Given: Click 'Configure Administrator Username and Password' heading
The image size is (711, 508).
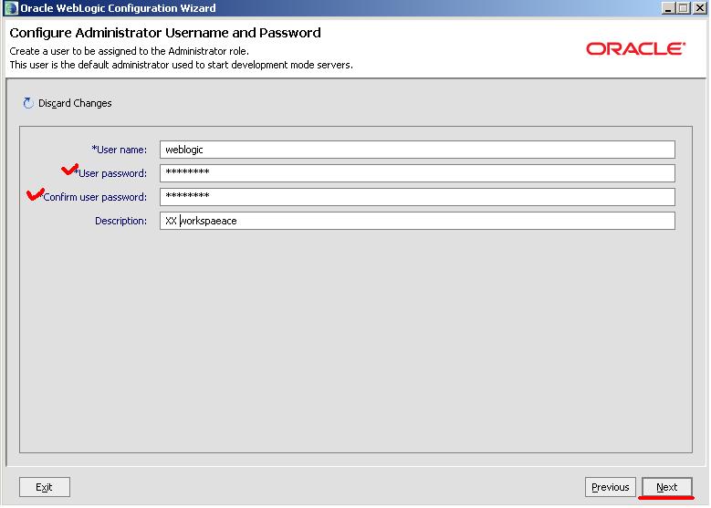Looking at the screenshot, I should (165, 33).
